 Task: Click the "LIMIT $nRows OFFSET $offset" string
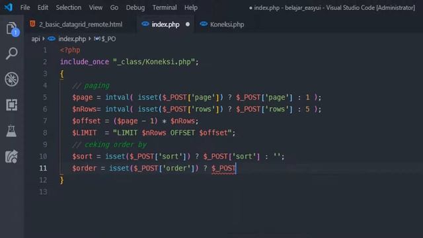coord(173,133)
